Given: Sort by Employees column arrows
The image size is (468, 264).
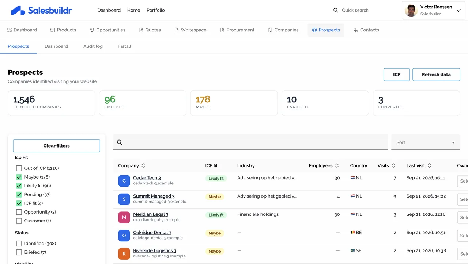Looking at the screenshot, I should click(x=337, y=165).
